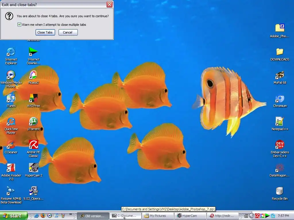Viewport: 294px width, 220px height.
Task: Click the QuickTime tray icon
Action: [273, 216]
